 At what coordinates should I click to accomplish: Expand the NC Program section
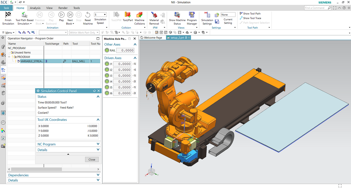[x=98, y=144]
